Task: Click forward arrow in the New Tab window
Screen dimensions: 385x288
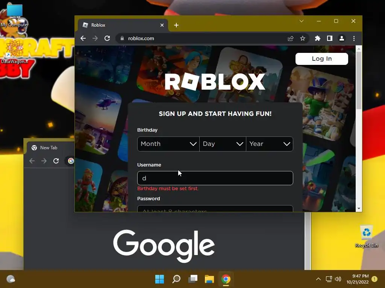Action: [x=44, y=161]
